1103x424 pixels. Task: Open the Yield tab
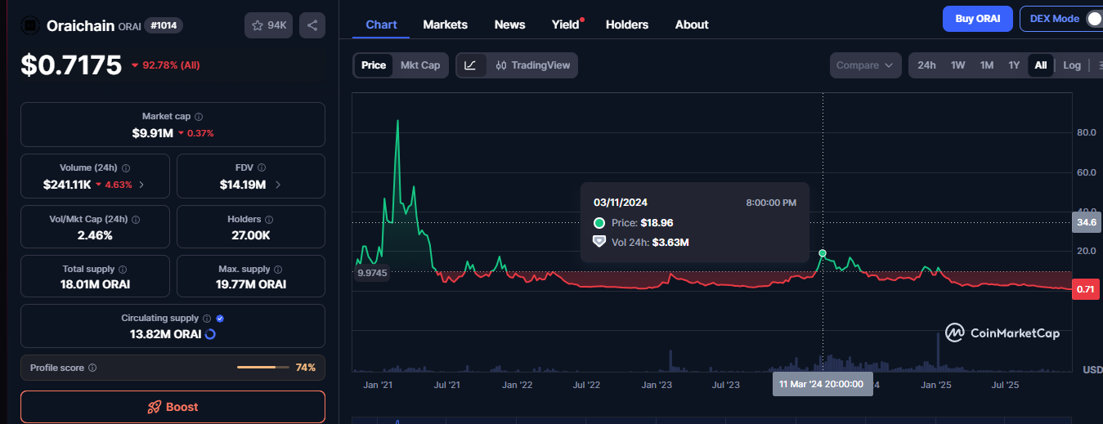coord(566,25)
